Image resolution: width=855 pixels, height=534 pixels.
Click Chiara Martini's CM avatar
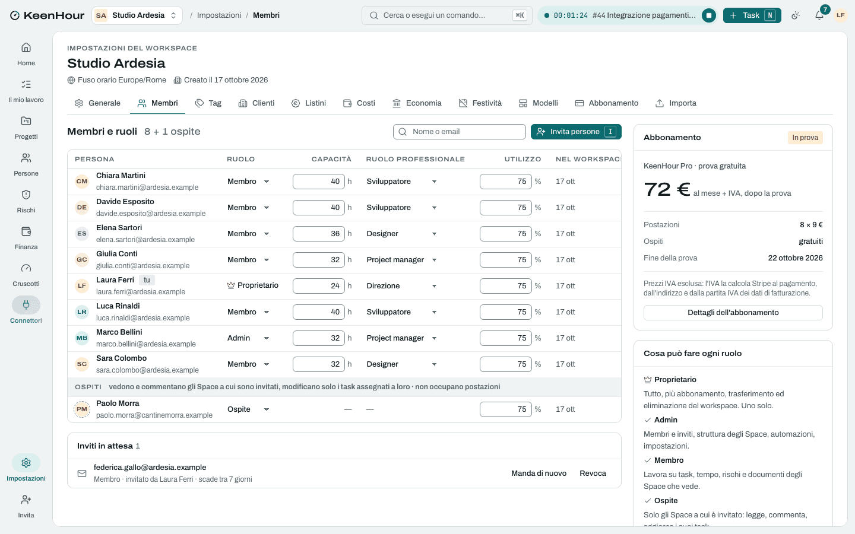pos(82,182)
